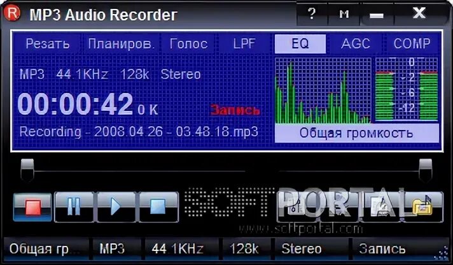
Task: Click 128k bitrate label in blue display
Action: point(135,75)
